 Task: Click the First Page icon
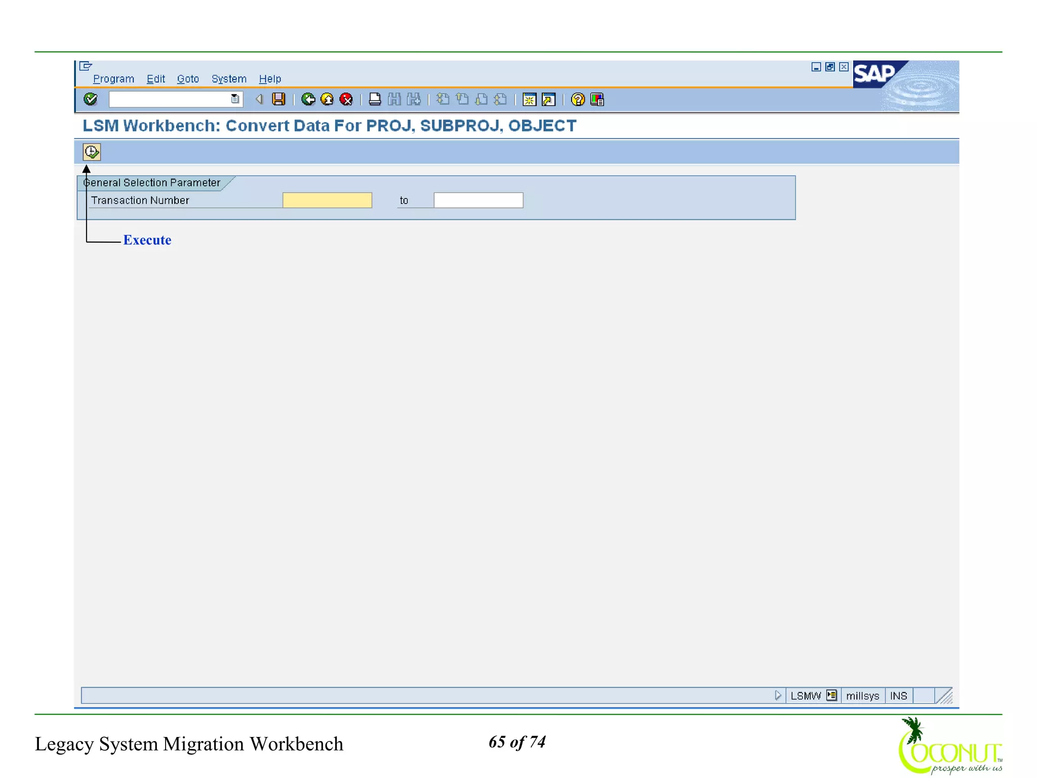click(x=443, y=99)
